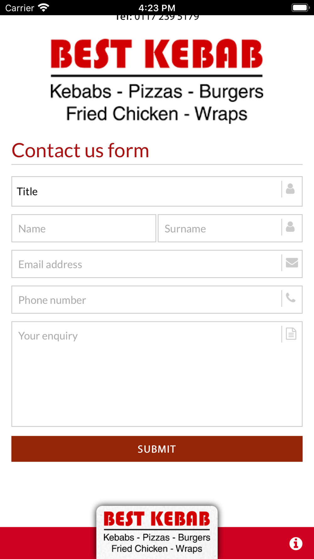Open the Title dropdown selector
This screenshot has height=559, width=314.
click(x=157, y=191)
